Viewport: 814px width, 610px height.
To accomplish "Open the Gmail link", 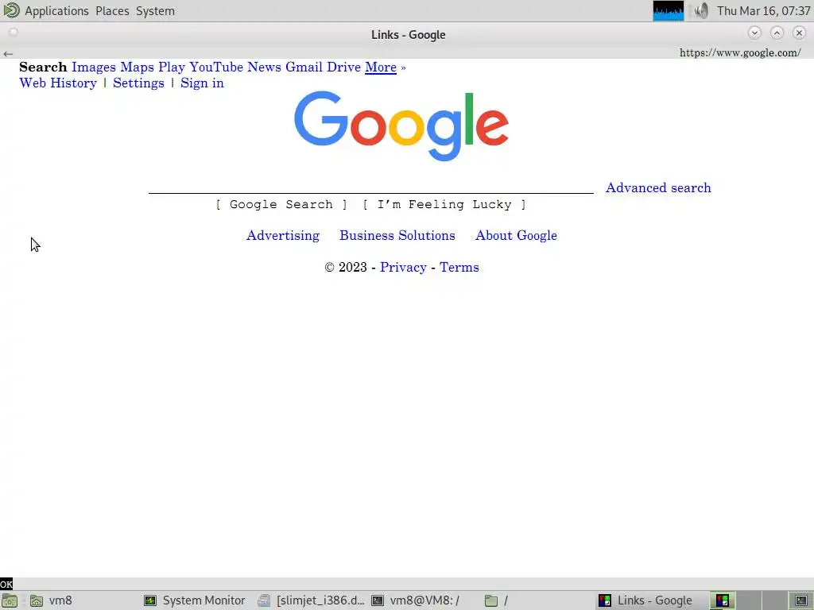I will tap(304, 68).
